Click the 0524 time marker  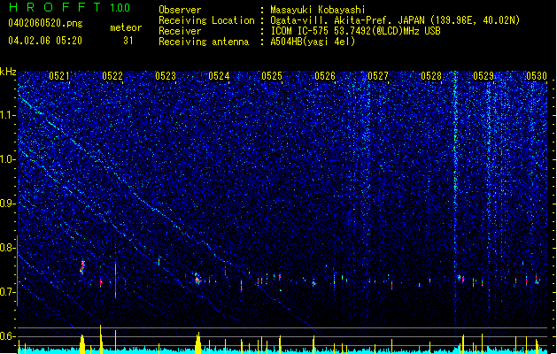(x=219, y=76)
